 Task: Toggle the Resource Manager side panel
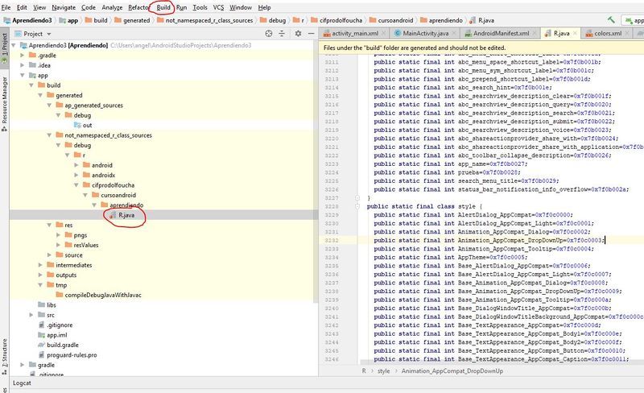tap(5, 104)
